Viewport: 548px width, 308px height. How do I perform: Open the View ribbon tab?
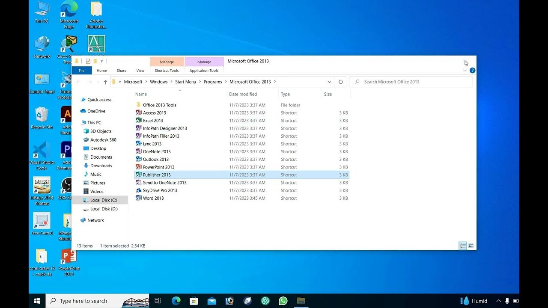pyautogui.click(x=140, y=71)
